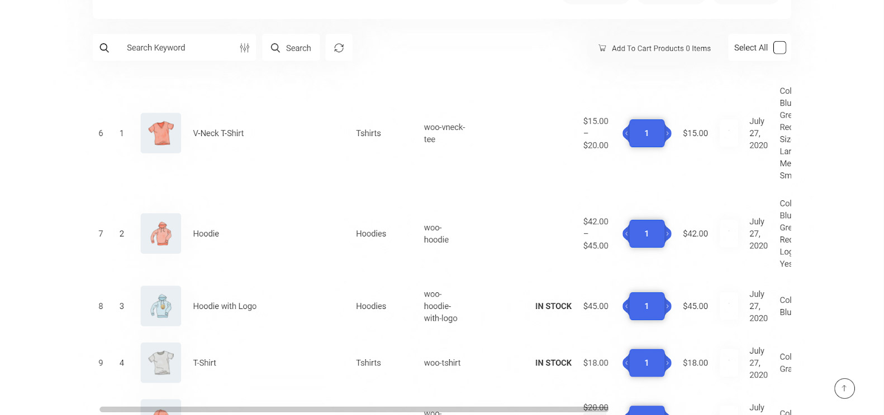This screenshot has height=415, width=884.
Task: Click the Hoodie with Logo thumbnail
Action: [161, 306]
